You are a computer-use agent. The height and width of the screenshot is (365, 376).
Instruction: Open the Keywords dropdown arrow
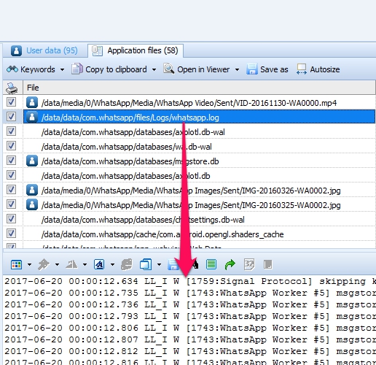point(63,69)
